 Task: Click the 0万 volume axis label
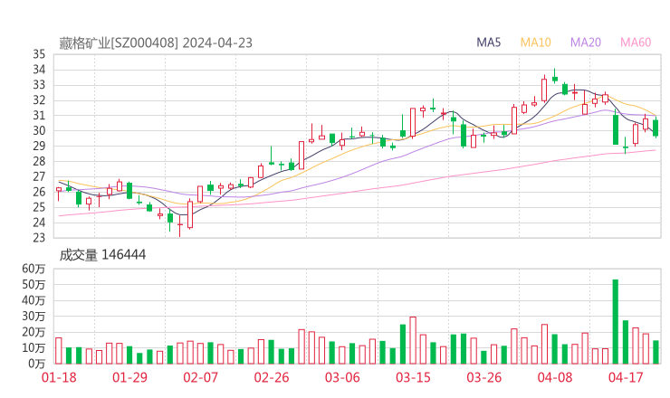37,364
